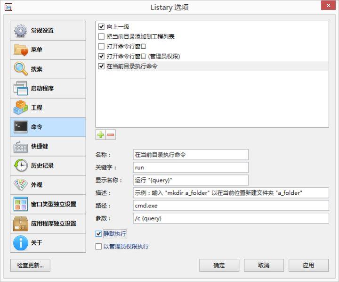Toggle the 静默执行 checkbox
This screenshot has width=339, height=282.
click(x=98, y=234)
